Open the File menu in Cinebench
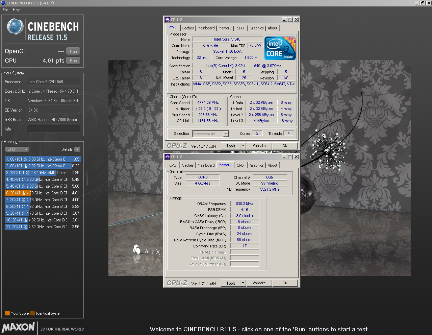Viewport: 432px width, 335px height. tap(5, 10)
